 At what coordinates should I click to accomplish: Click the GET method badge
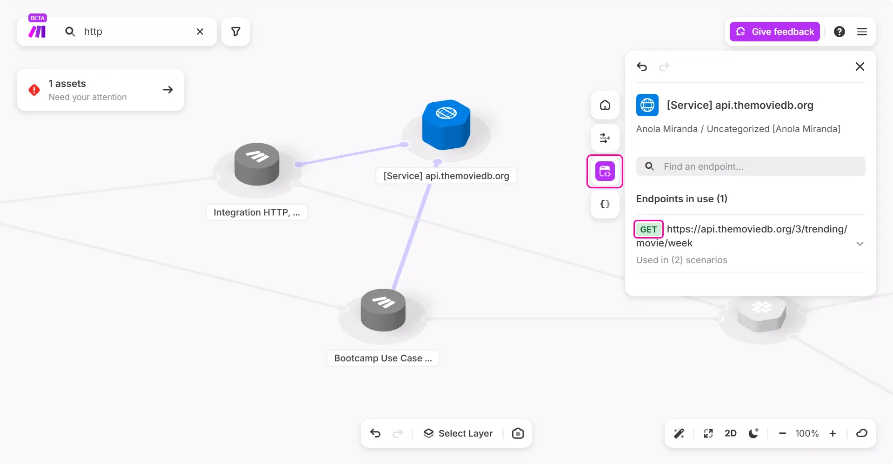point(648,229)
